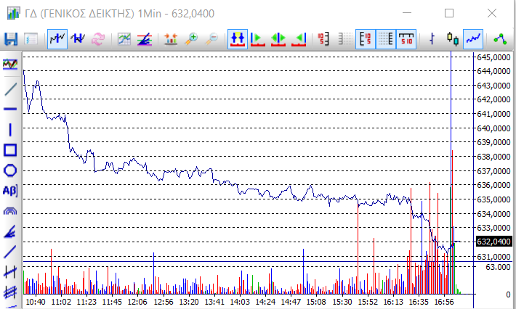Viewport: 516px width, 309px height.
Task: Toggle the highlighted Y-axis 10-5 scale button
Action: pyautogui.click(x=366, y=39)
